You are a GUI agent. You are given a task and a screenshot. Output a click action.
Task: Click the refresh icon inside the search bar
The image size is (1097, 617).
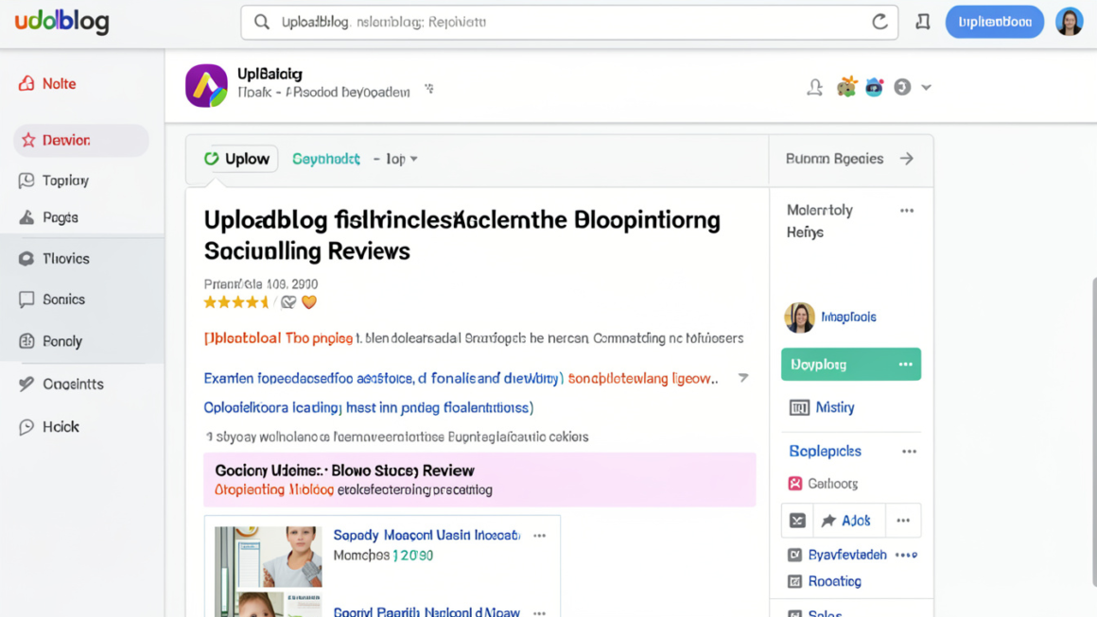click(x=879, y=22)
